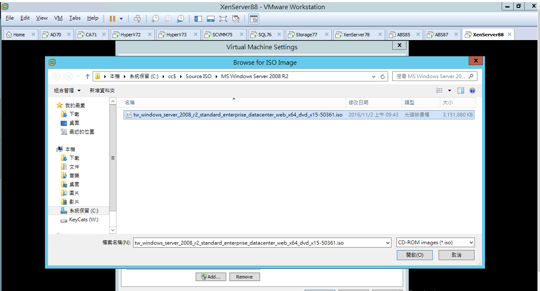Open the power options dropdown arrow
This screenshot has height=291, width=540.
(x=121, y=19)
